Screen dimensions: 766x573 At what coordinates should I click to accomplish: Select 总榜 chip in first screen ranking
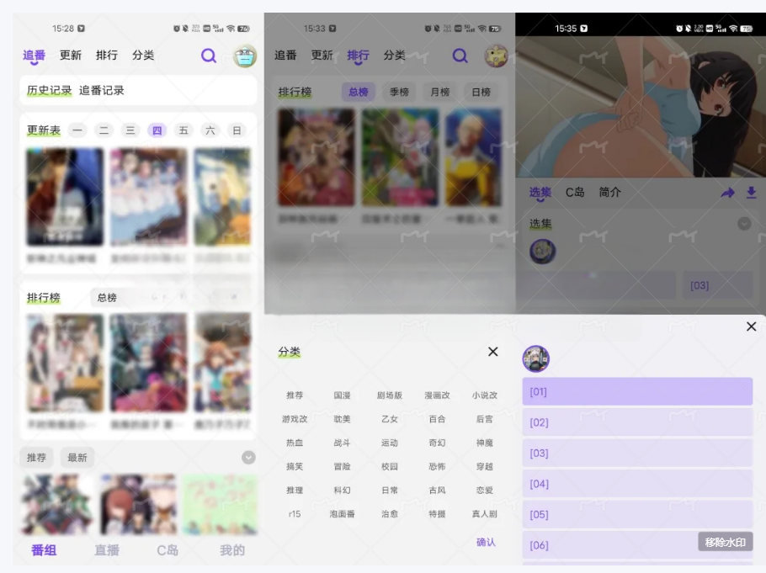point(107,298)
